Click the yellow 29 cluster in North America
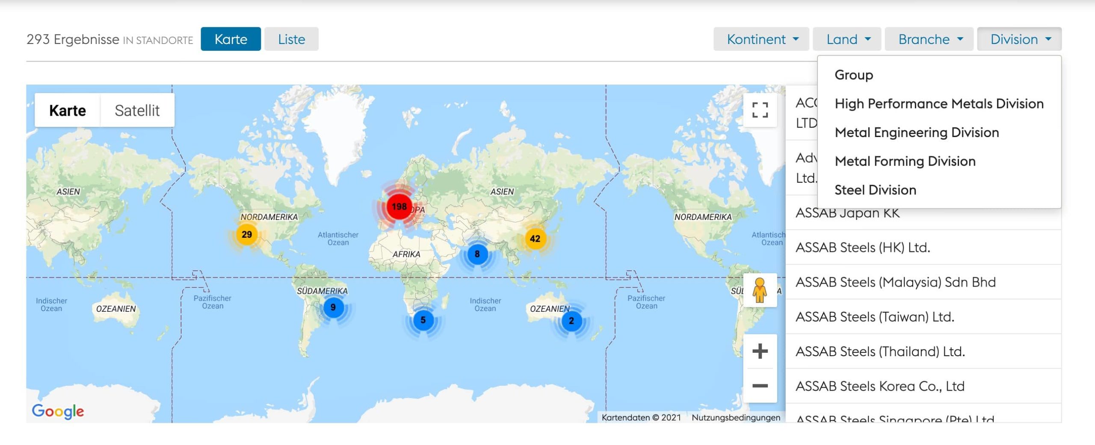Screen dimensions: 1095x445 pos(246,234)
